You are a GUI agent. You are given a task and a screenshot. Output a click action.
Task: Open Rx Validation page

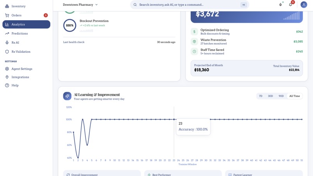(26, 52)
